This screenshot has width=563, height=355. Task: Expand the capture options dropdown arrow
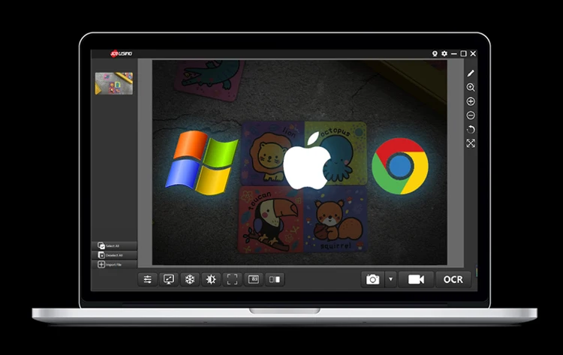390,279
